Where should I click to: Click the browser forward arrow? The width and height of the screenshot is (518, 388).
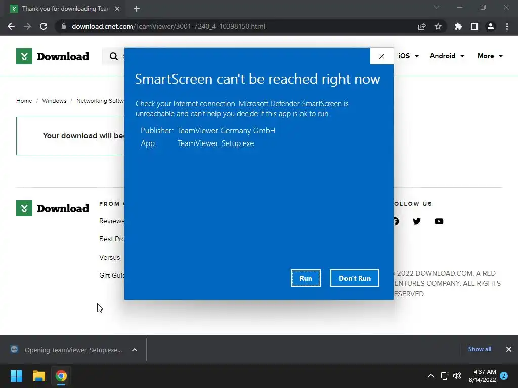click(27, 26)
